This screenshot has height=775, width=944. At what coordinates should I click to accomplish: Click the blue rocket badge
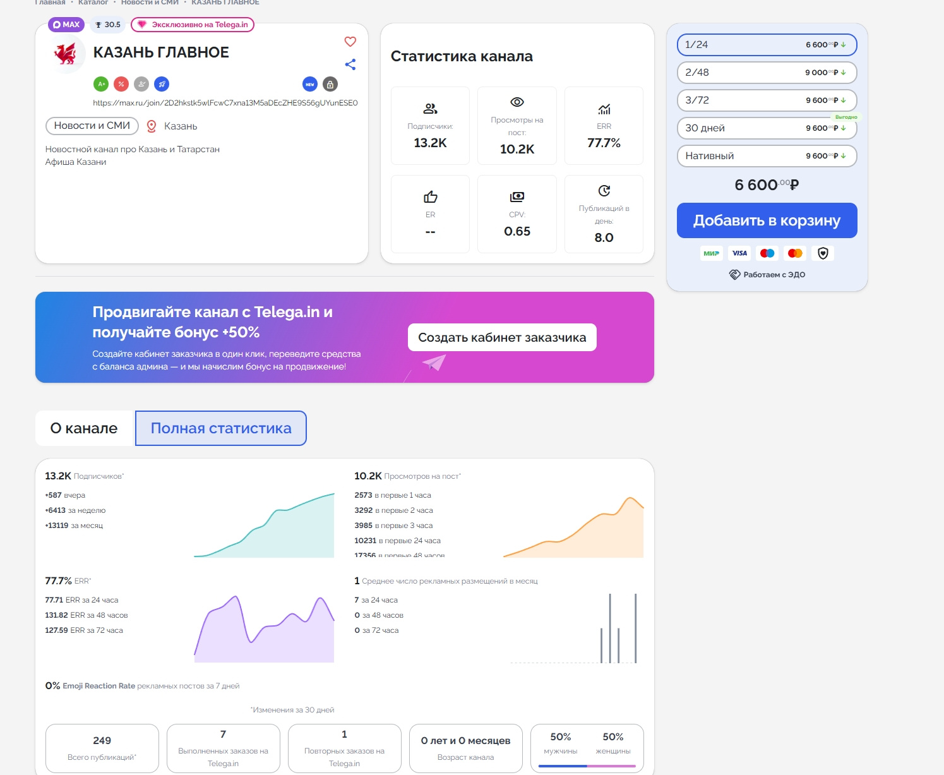162,84
